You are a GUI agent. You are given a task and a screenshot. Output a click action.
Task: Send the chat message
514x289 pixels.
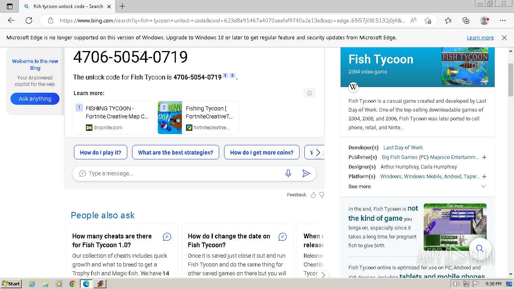point(306,173)
